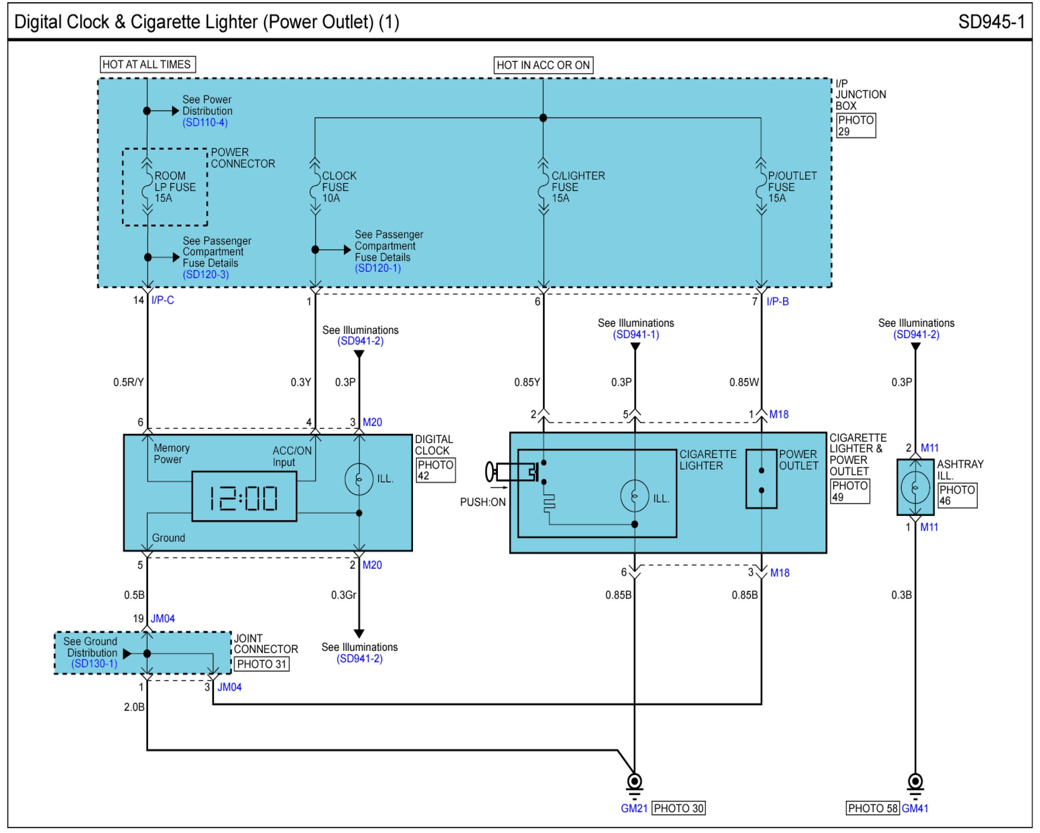Click SD941-1 illuminations reference link
Viewport: 1040px width, 833px height.
636,335
